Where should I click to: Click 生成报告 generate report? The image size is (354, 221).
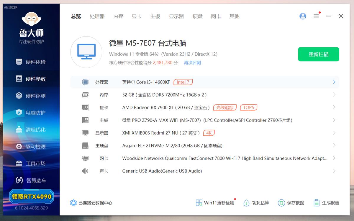[x=326, y=203]
